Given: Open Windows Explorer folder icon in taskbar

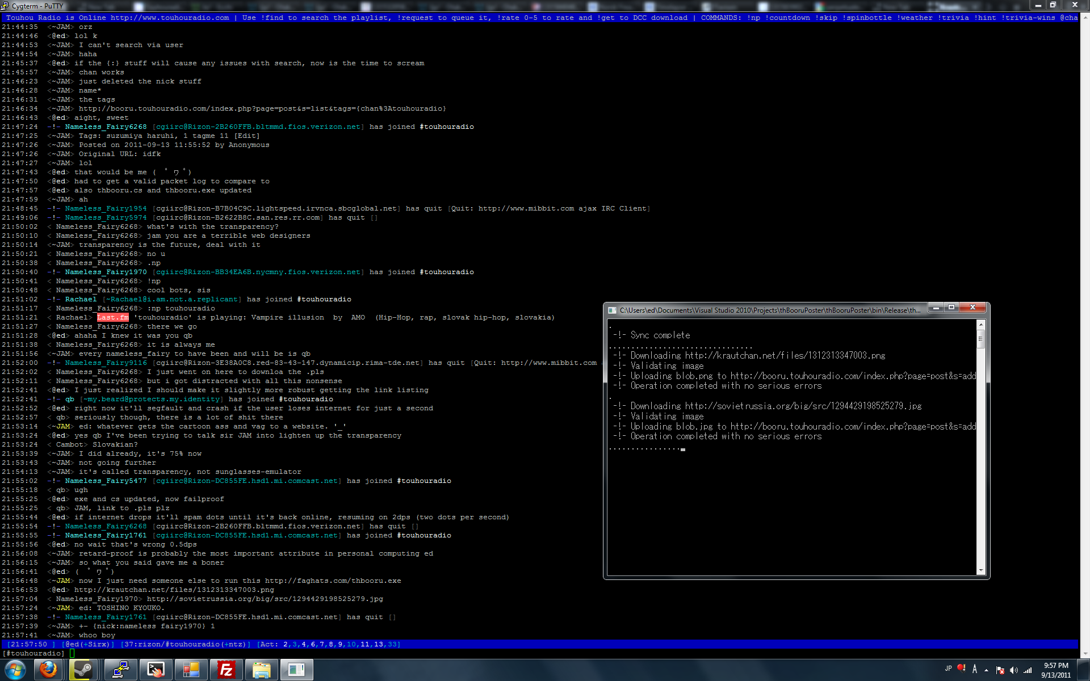Looking at the screenshot, I should [261, 670].
